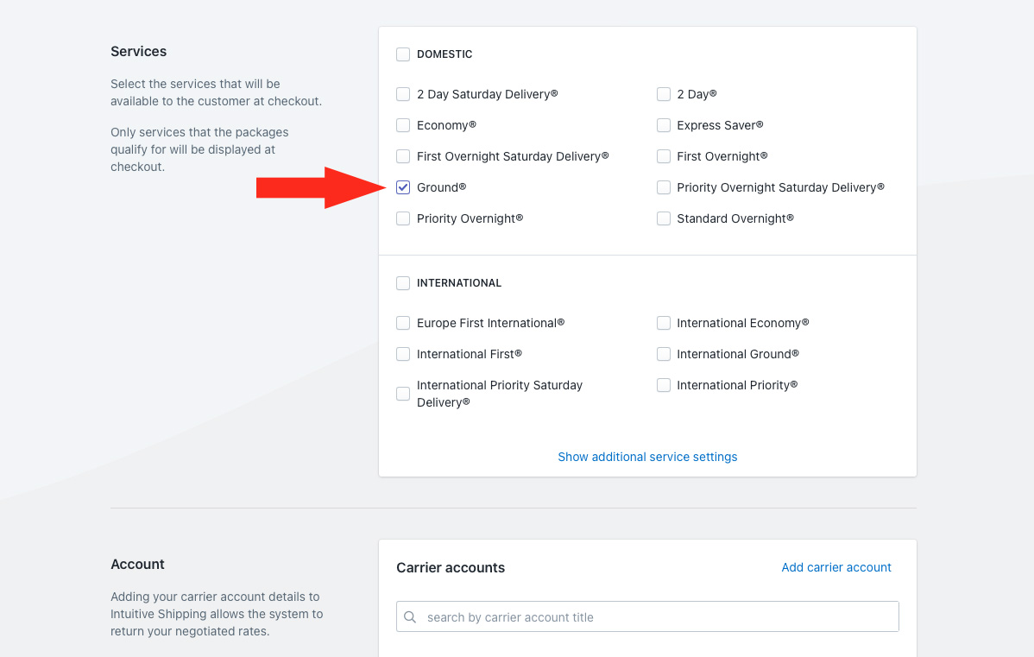Image resolution: width=1034 pixels, height=657 pixels.
Task: Select the Standard Overnight® service
Action: (x=664, y=218)
